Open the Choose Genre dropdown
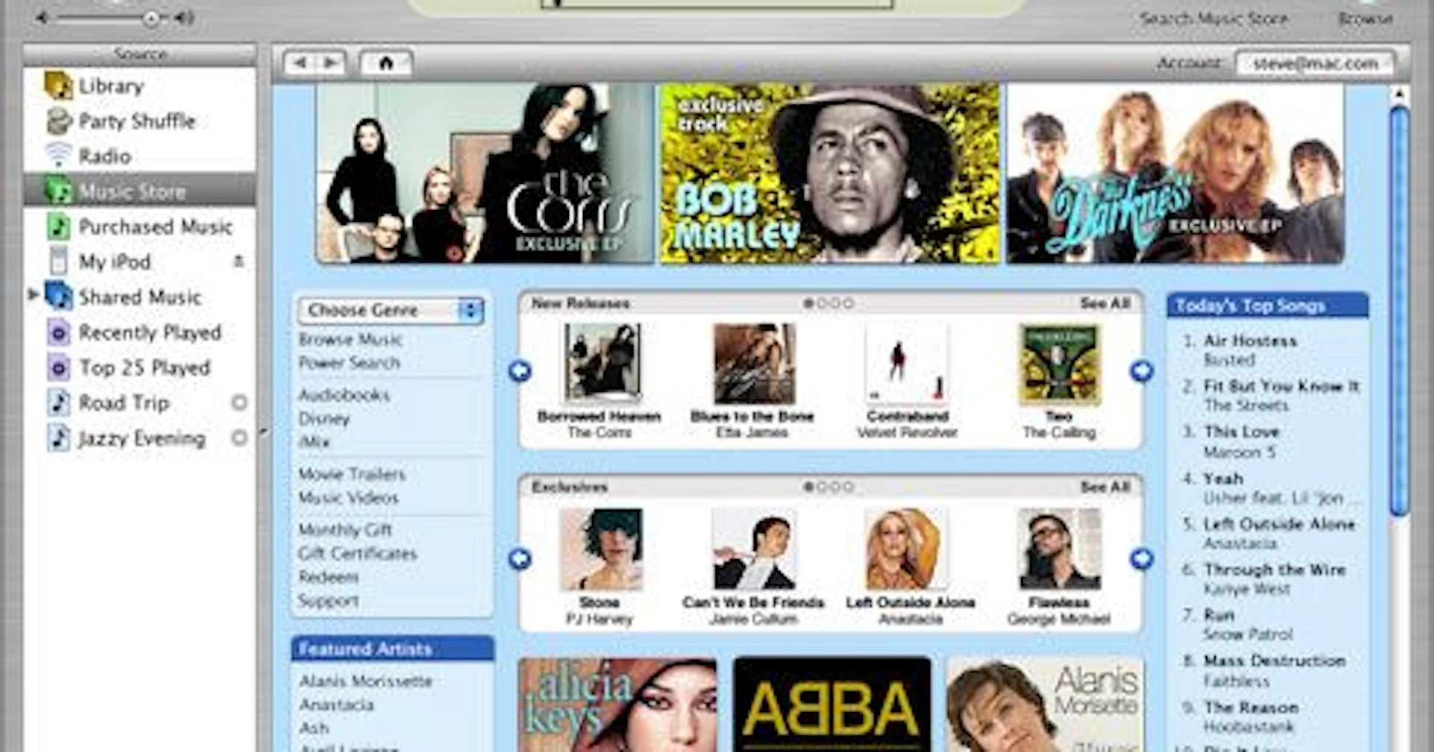The width and height of the screenshot is (1434, 752). point(391,310)
